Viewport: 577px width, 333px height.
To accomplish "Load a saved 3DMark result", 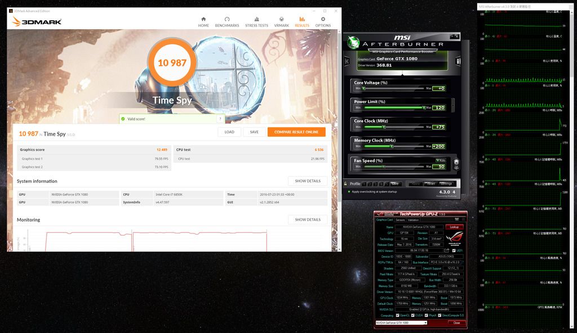I will [229, 132].
